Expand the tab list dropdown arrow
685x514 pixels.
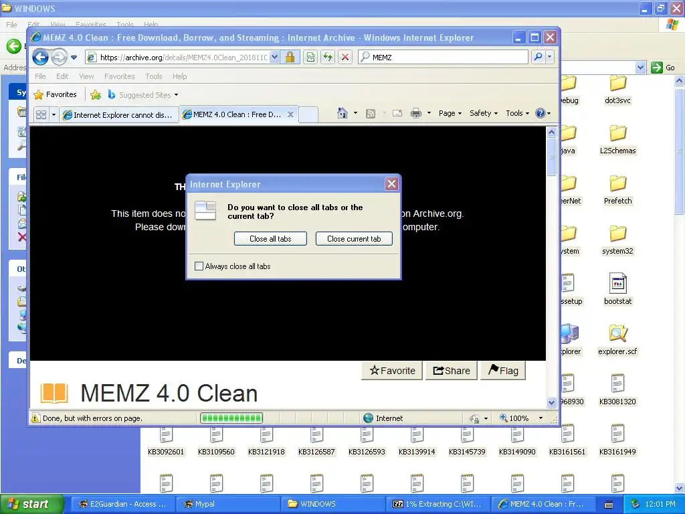pos(54,114)
